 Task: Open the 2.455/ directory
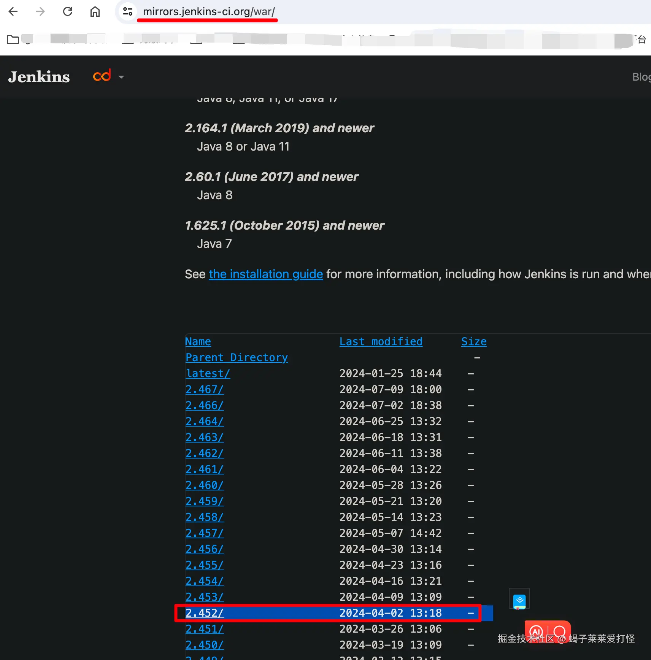(205, 565)
